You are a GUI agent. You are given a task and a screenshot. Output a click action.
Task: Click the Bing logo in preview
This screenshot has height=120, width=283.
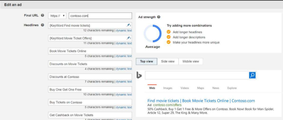(139, 75)
